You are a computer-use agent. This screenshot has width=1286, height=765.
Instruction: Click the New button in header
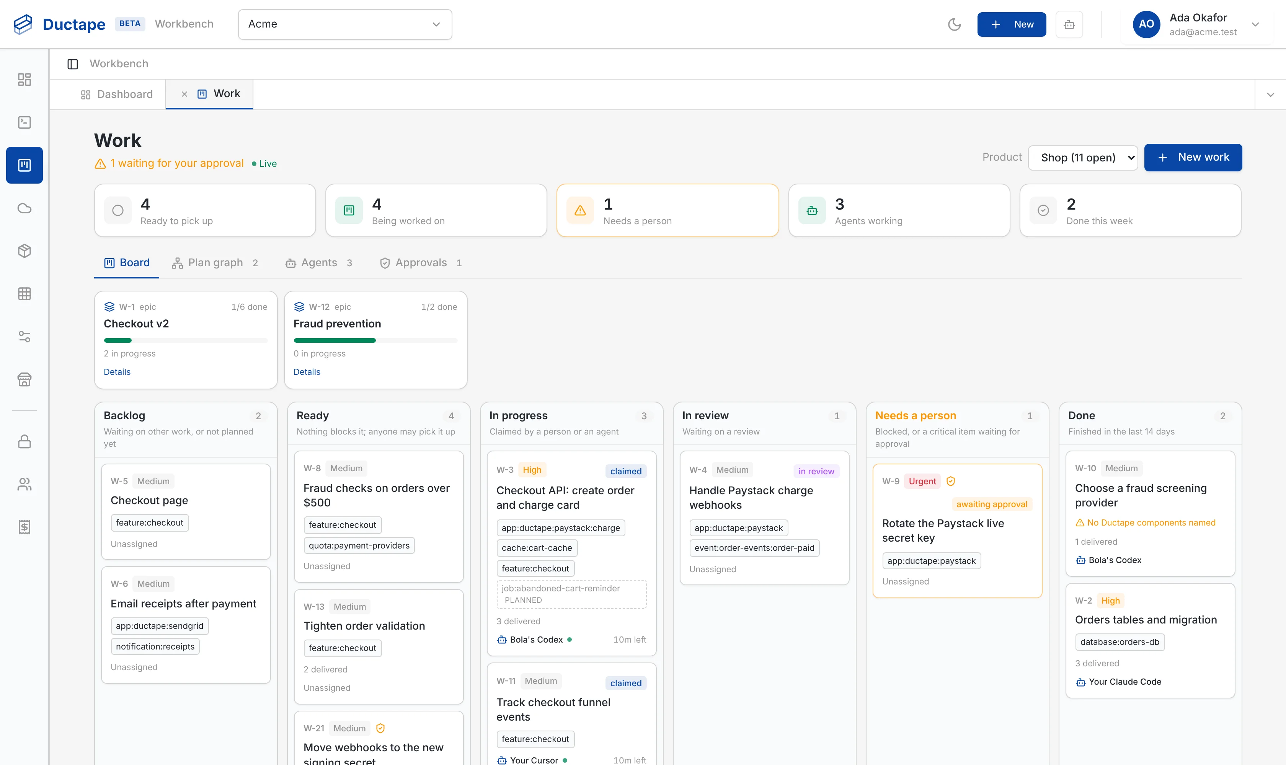coord(1011,24)
